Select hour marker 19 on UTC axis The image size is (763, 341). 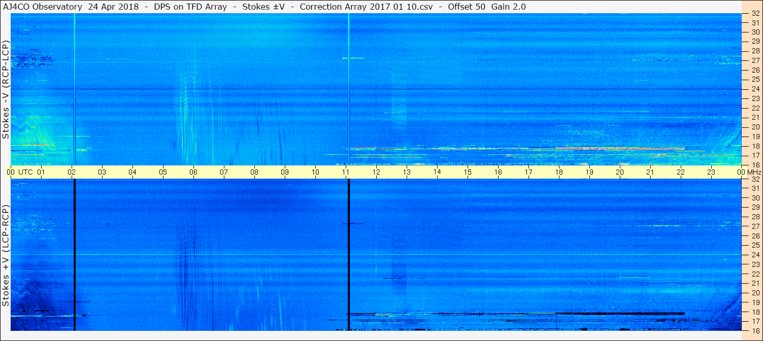pyautogui.click(x=589, y=172)
